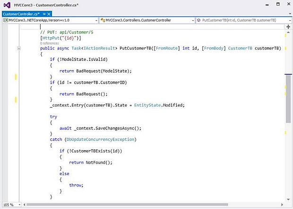
Task: Toggle the pin on CustomerController.cs tab
Action: click(x=44, y=14)
